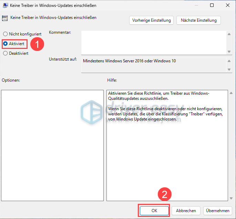Click the Unterstützt auf: label

coord(63,59)
